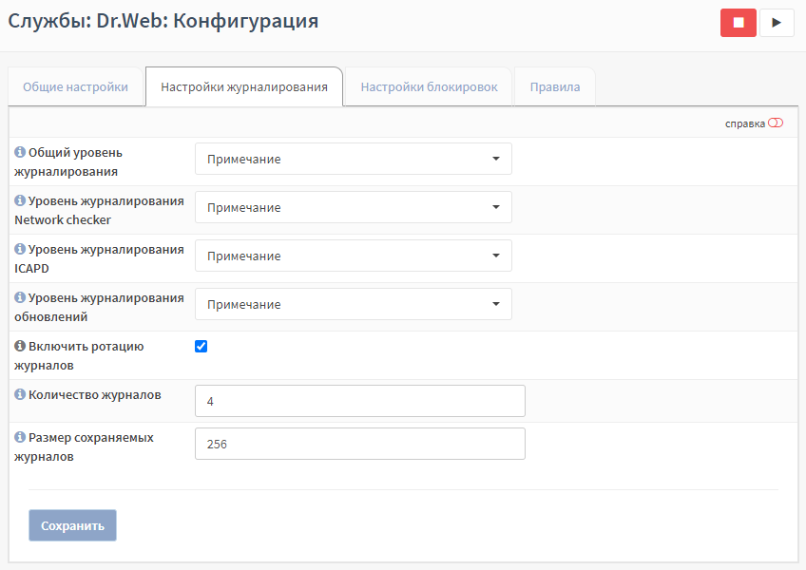Open the Общий уровень журналирования dropdown
806x570 pixels.
[354, 159]
